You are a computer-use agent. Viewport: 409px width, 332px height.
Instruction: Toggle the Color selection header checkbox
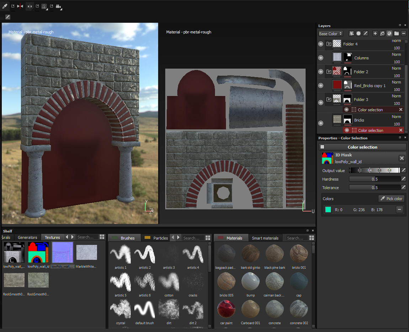point(323,147)
